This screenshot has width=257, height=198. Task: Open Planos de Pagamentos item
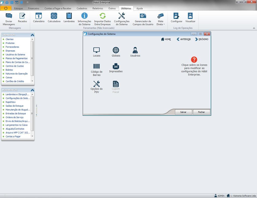pos(17,58)
